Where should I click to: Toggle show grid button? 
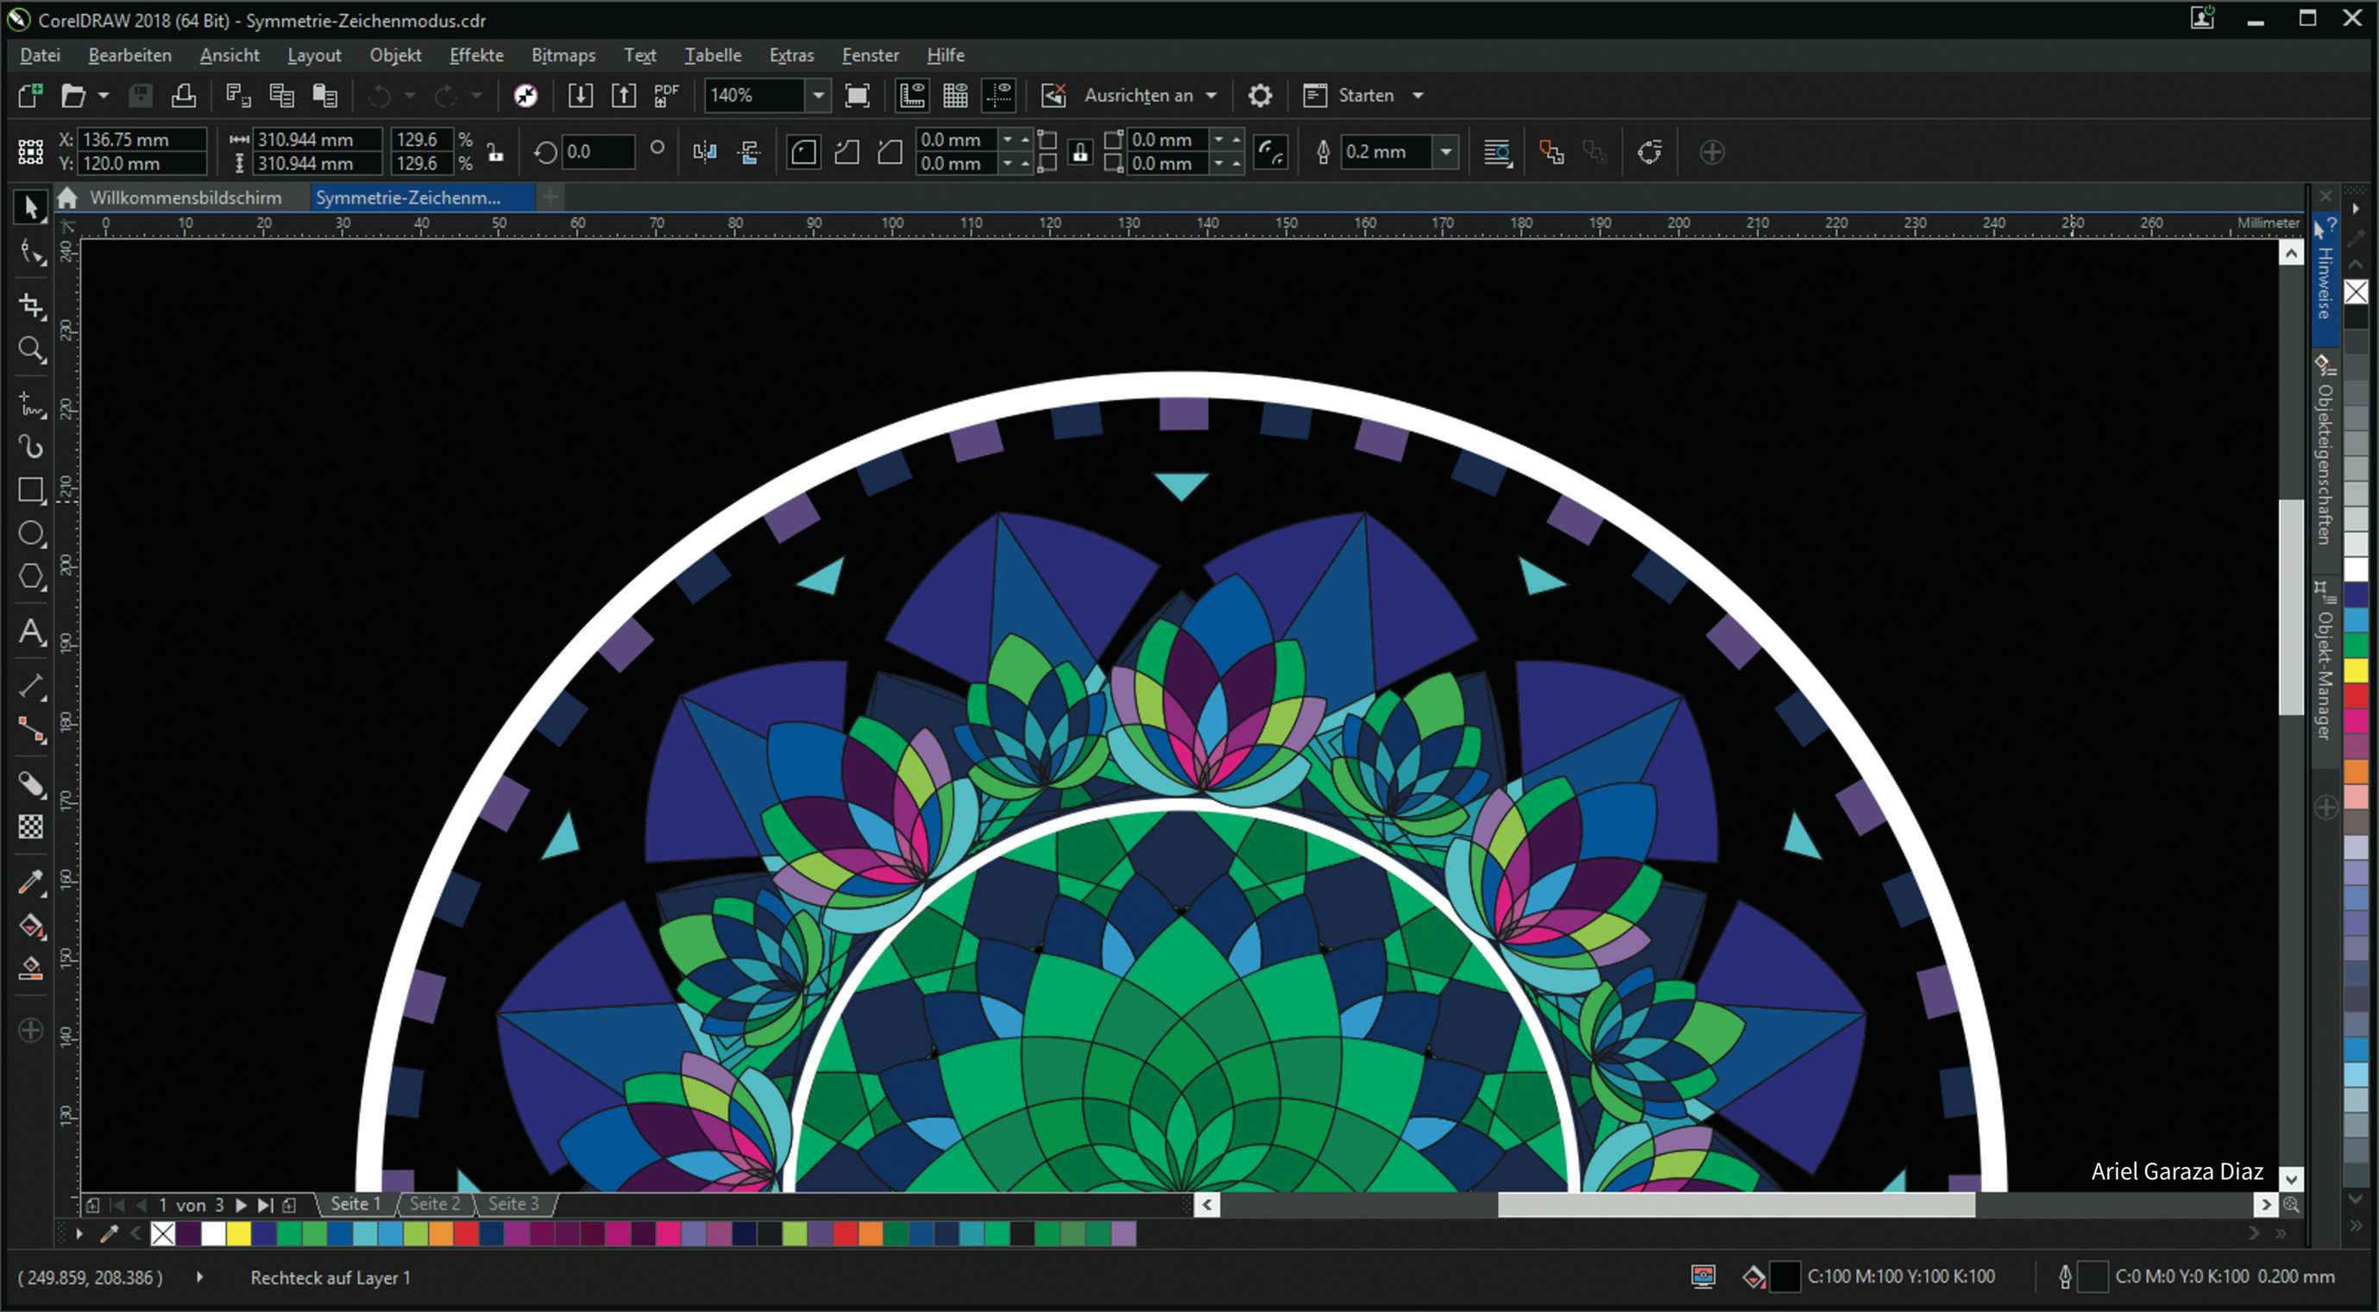click(955, 95)
